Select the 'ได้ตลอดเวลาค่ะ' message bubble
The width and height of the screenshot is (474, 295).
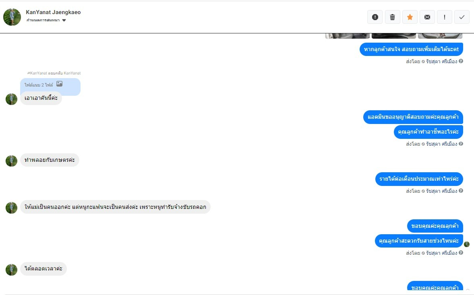tap(43, 269)
